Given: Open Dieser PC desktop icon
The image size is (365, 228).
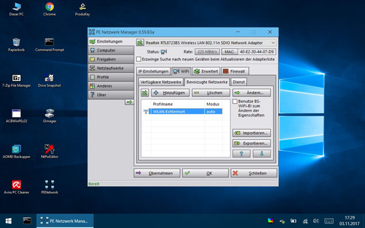Looking at the screenshot, I should (16, 9).
